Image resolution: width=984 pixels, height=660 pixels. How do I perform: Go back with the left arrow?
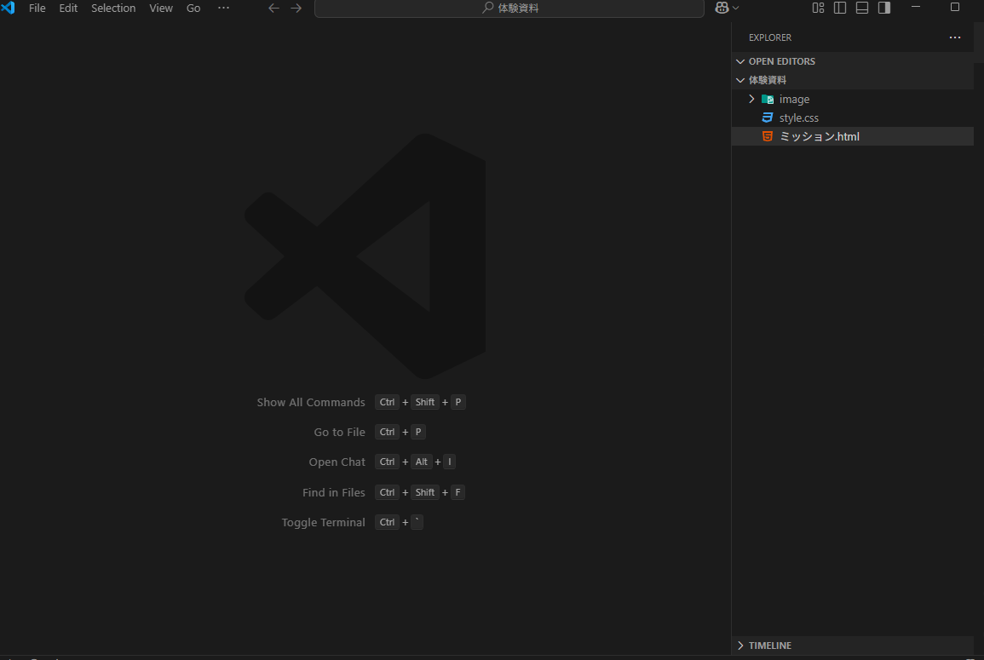273,9
